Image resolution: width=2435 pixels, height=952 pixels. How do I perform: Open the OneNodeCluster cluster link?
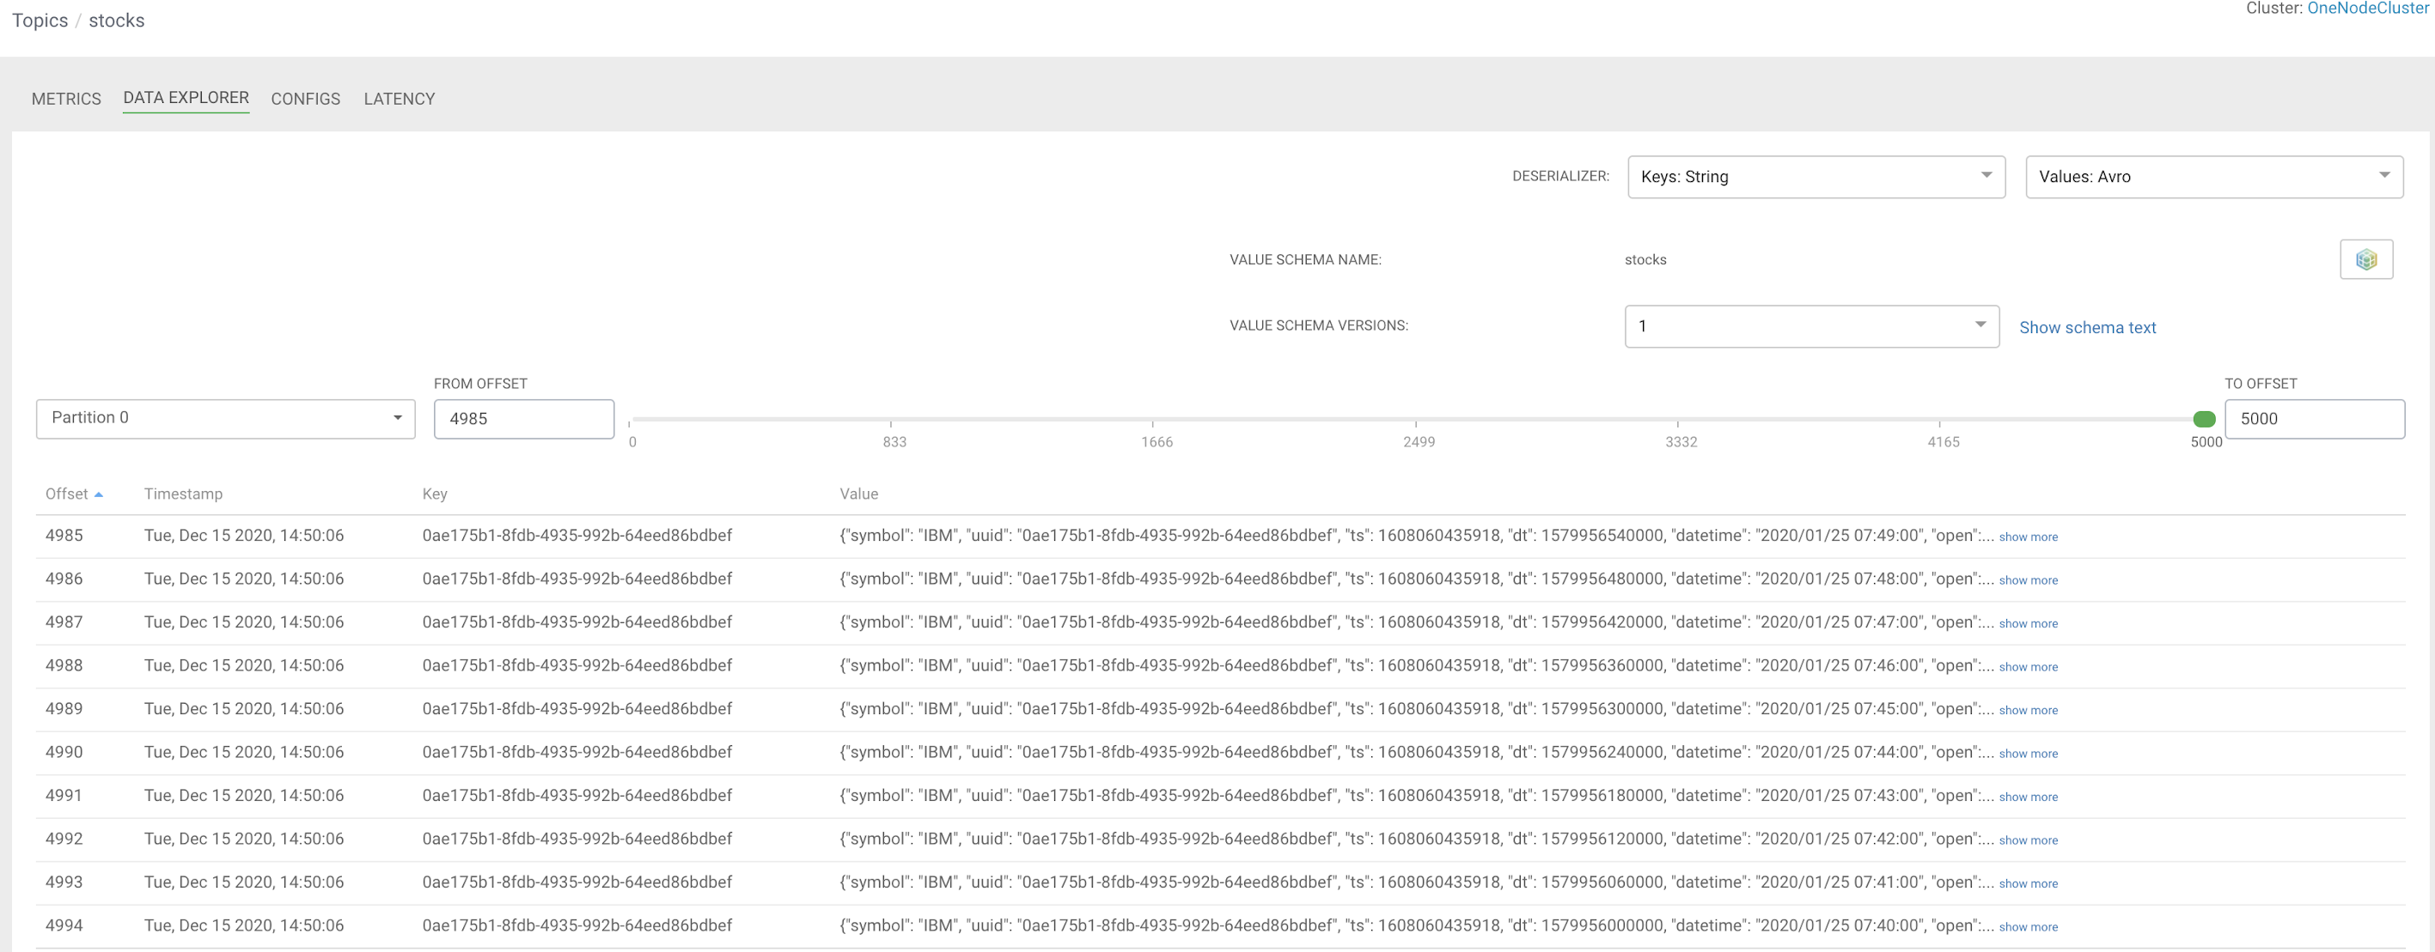pyautogui.click(x=2367, y=9)
